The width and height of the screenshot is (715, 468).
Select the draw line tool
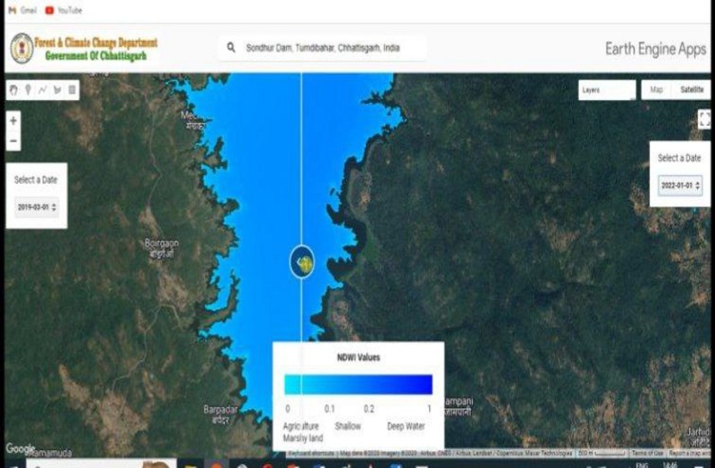[42, 89]
